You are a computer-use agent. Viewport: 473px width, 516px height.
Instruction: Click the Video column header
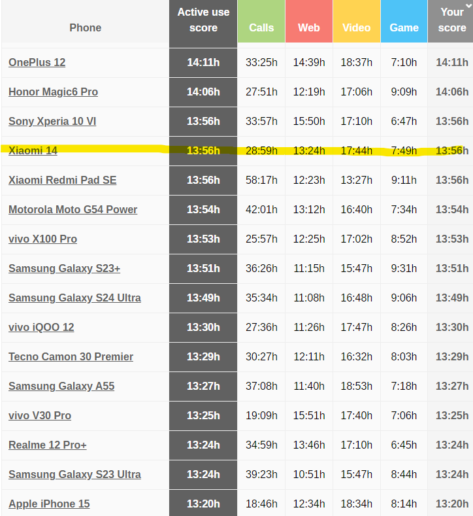[x=356, y=27]
